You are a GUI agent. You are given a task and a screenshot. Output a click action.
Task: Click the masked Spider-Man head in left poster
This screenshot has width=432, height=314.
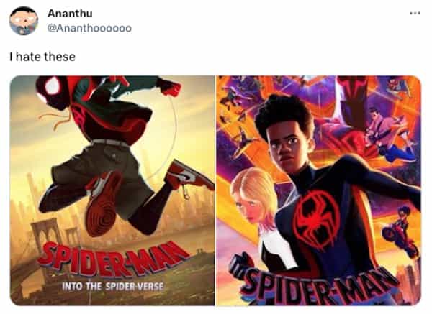coord(53,92)
